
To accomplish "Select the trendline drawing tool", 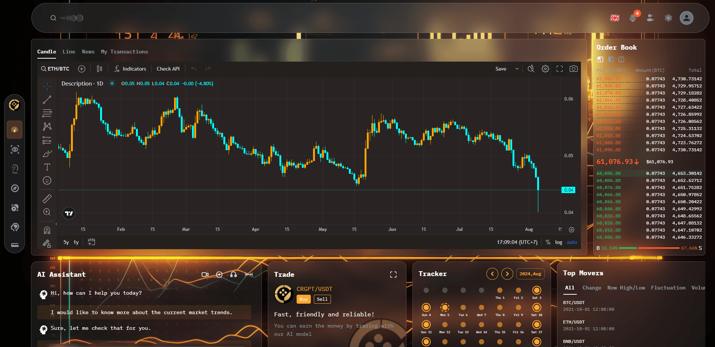I will 47,99.
